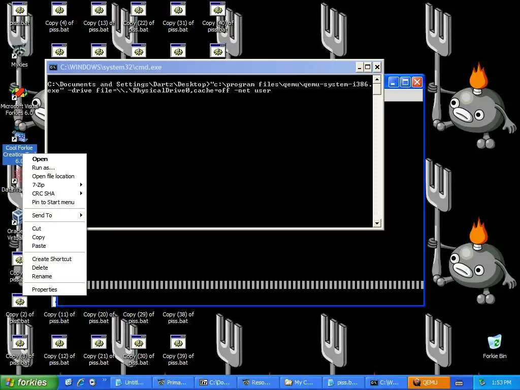Expand the Send To submenu
Viewport: 520px width, 390px height.
point(54,215)
